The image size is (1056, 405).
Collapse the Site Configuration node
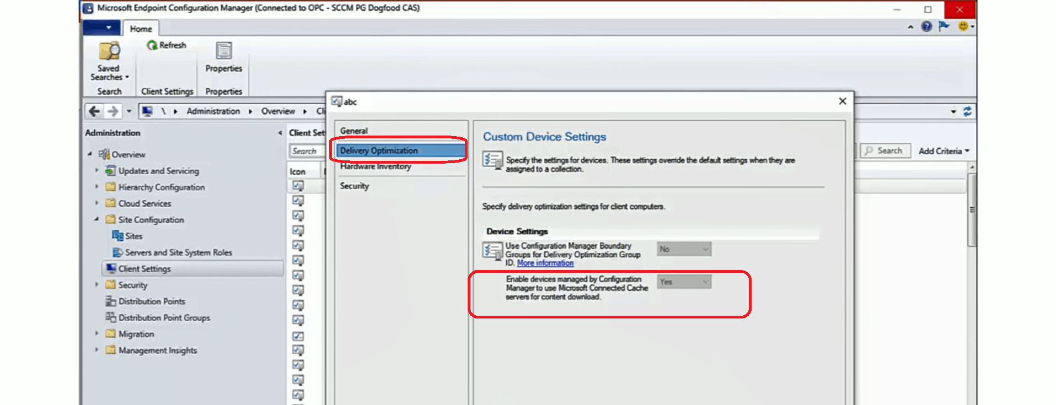[97, 219]
